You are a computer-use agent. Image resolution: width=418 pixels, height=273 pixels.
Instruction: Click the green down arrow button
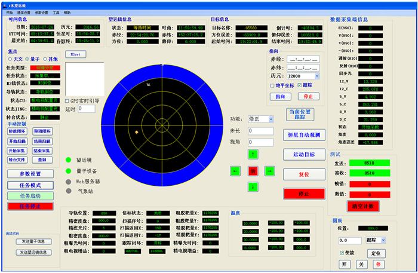[x=253, y=187]
